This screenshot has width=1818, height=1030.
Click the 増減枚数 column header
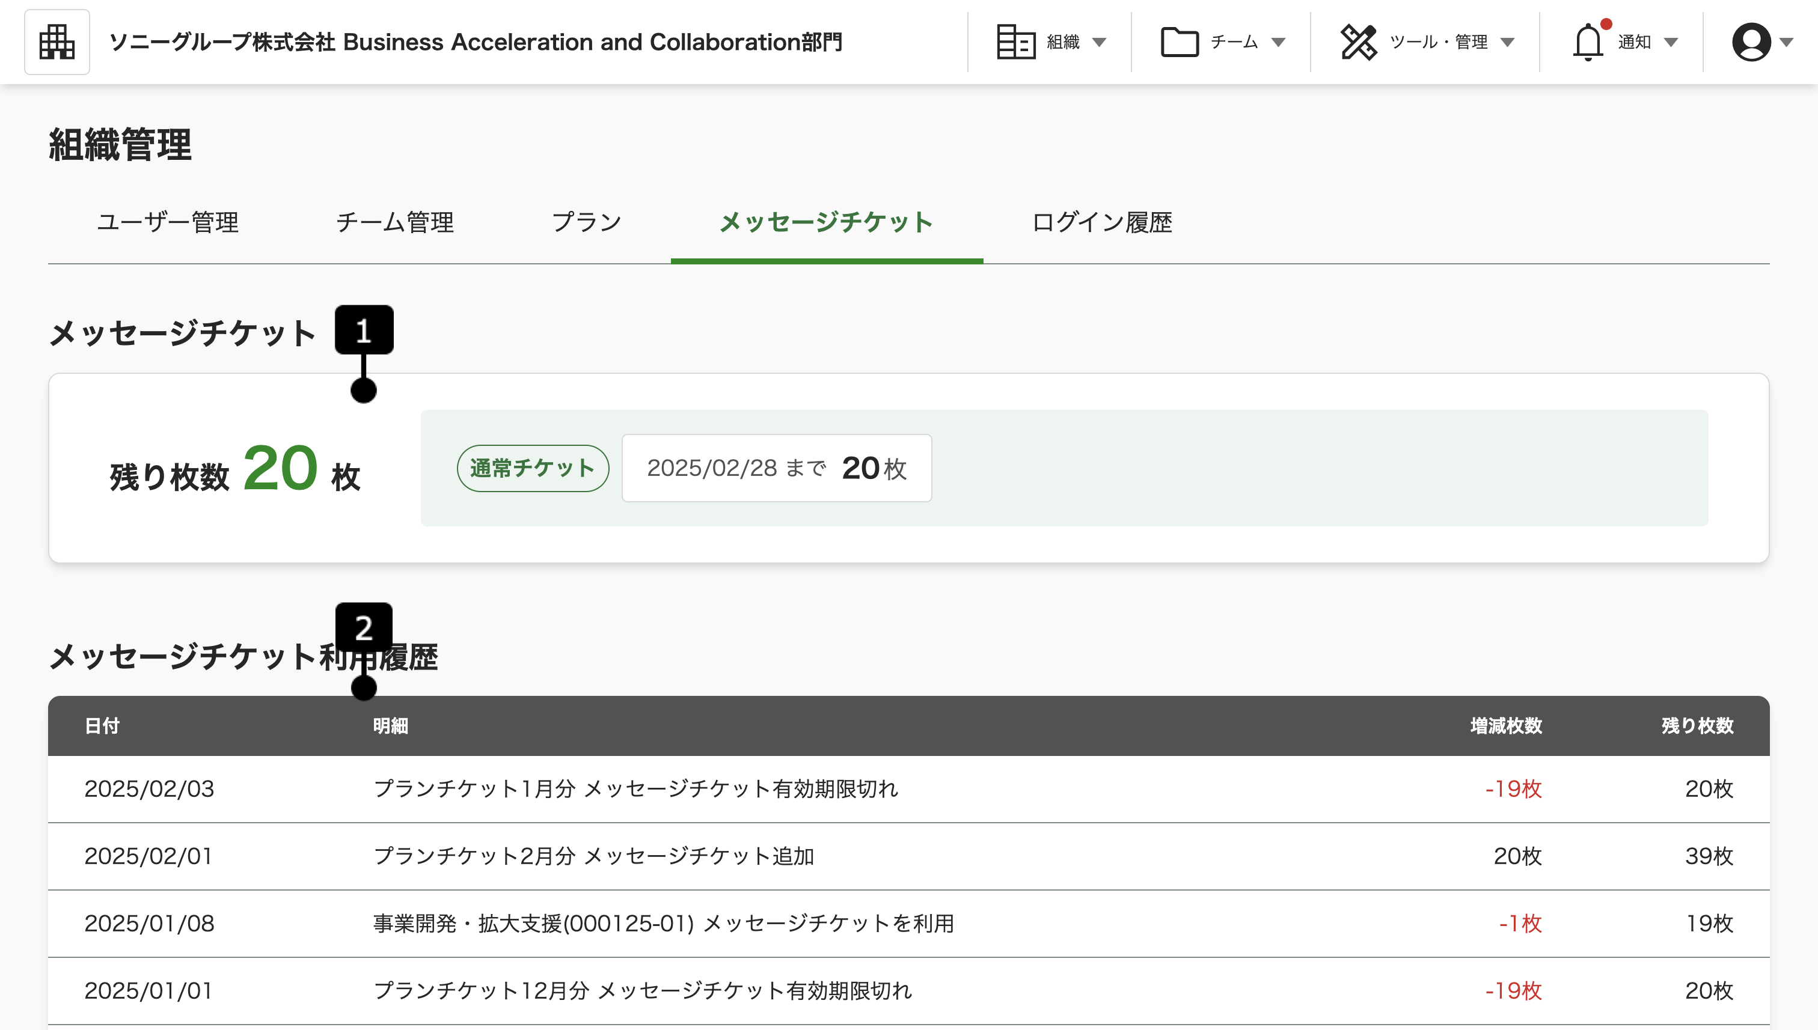[x=1506, y=726]
